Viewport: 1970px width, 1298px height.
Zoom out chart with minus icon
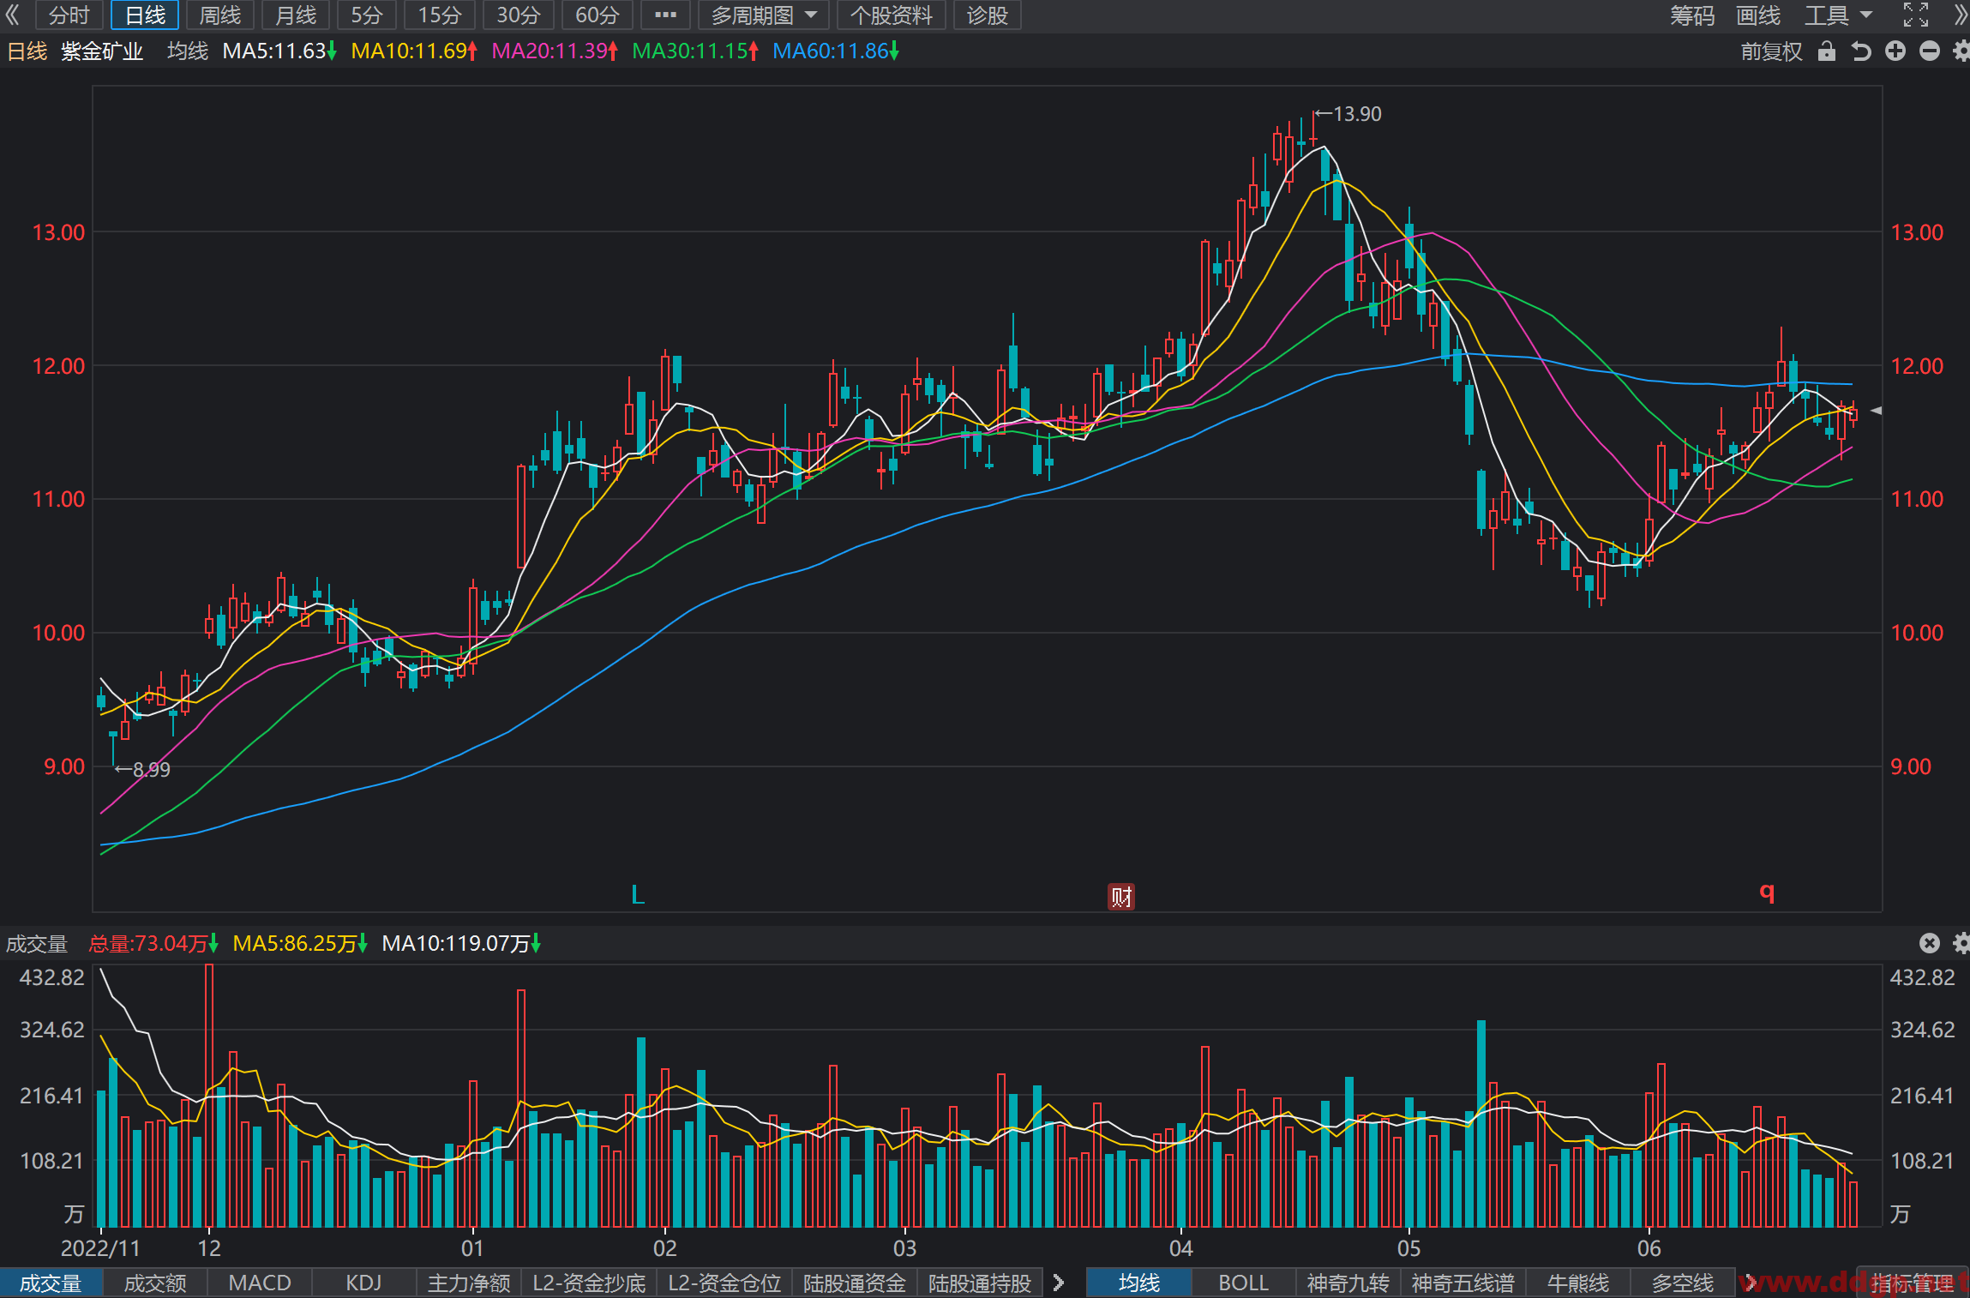1930,51
